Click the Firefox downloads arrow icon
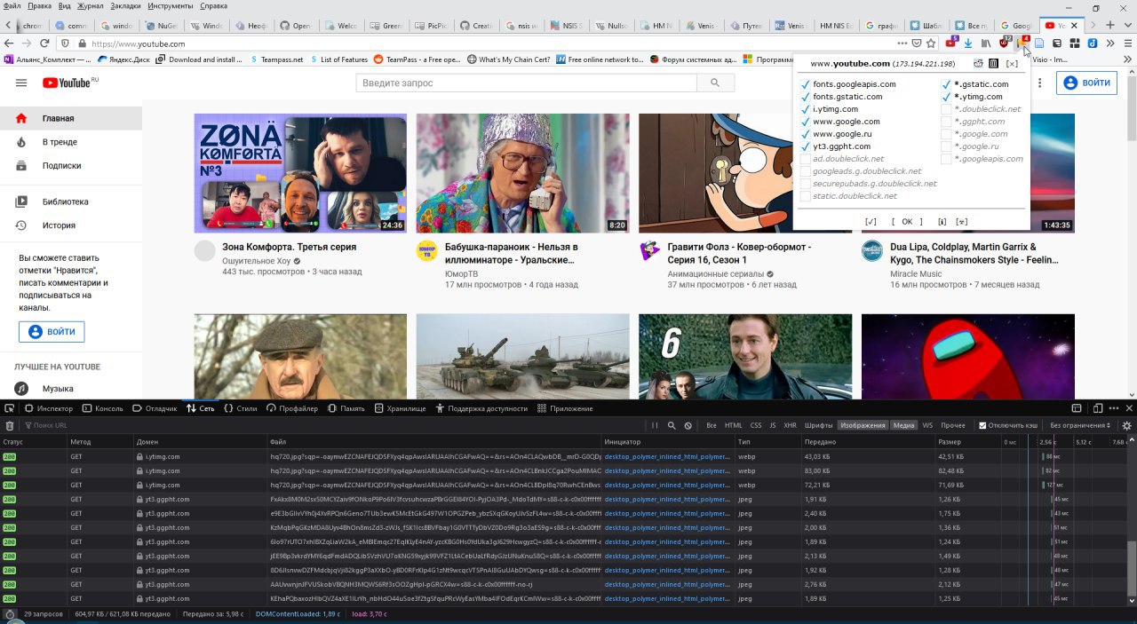This screenshot has width=1137, height=624. point(968,43)
